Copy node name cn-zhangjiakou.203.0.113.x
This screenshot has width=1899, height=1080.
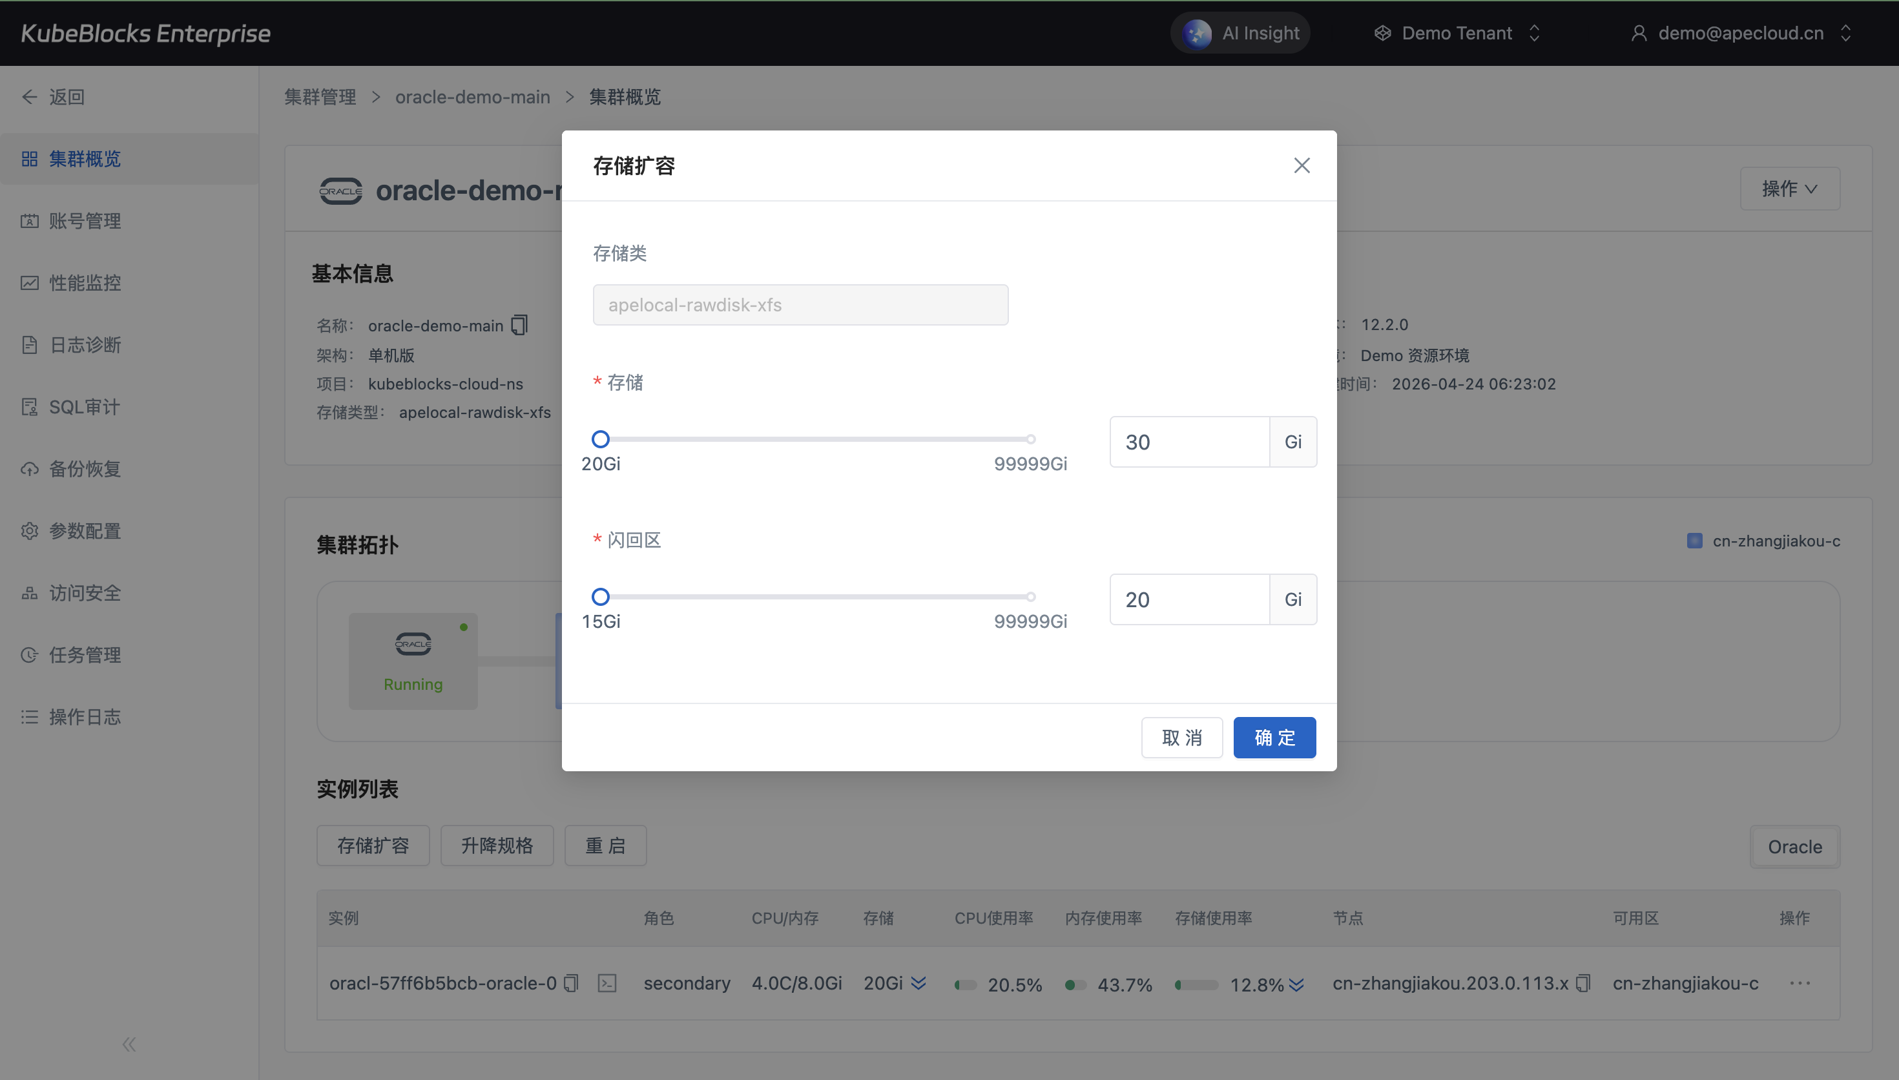click(x=1583, y=984)
